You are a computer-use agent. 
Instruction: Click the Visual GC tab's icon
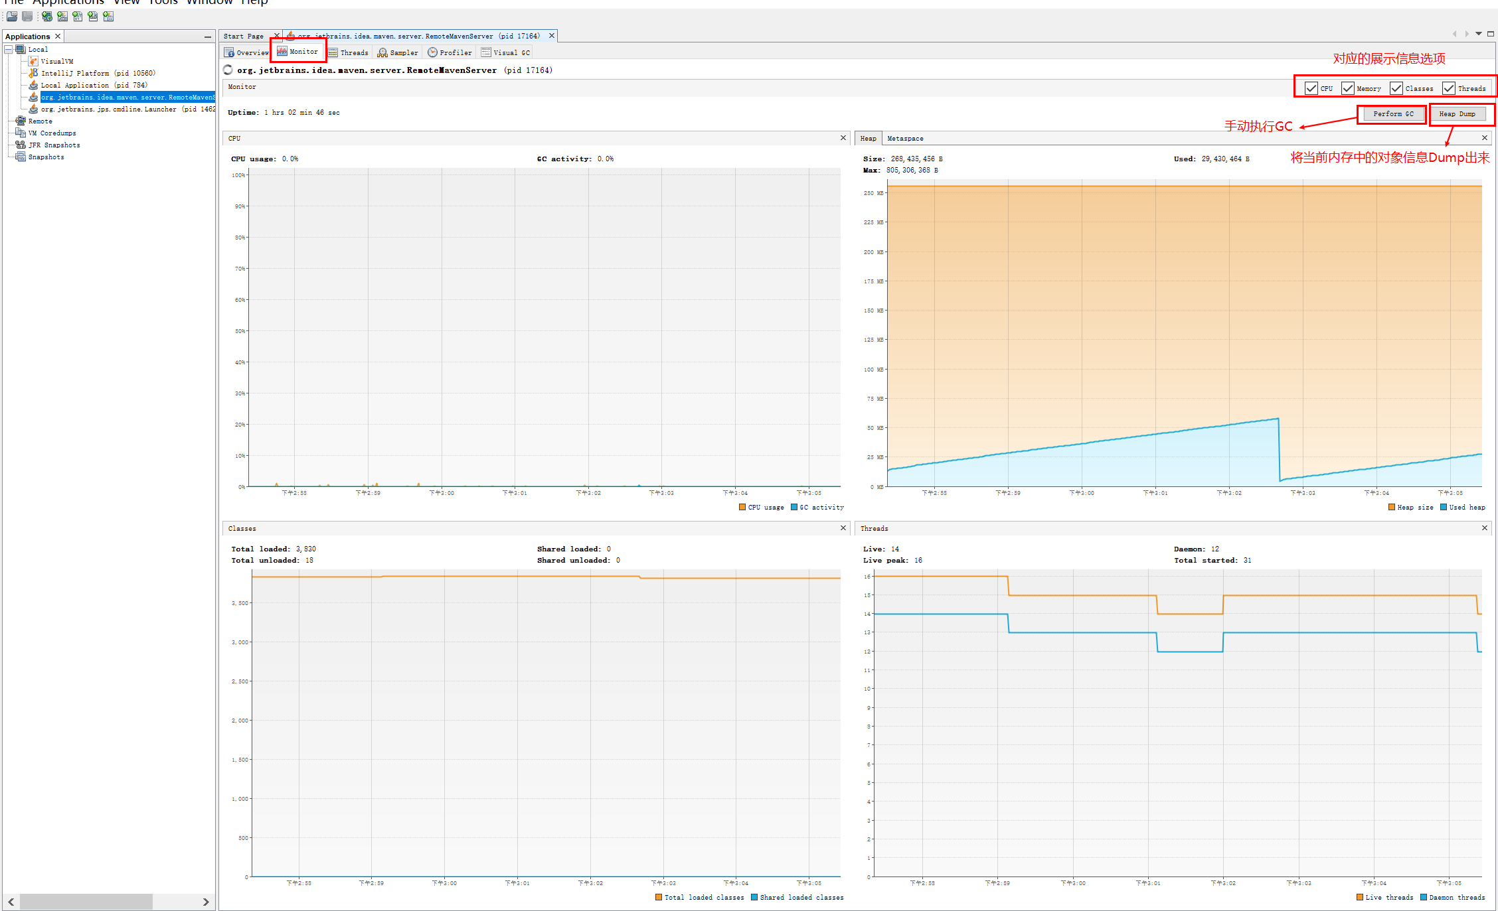[x=486, y=52]
